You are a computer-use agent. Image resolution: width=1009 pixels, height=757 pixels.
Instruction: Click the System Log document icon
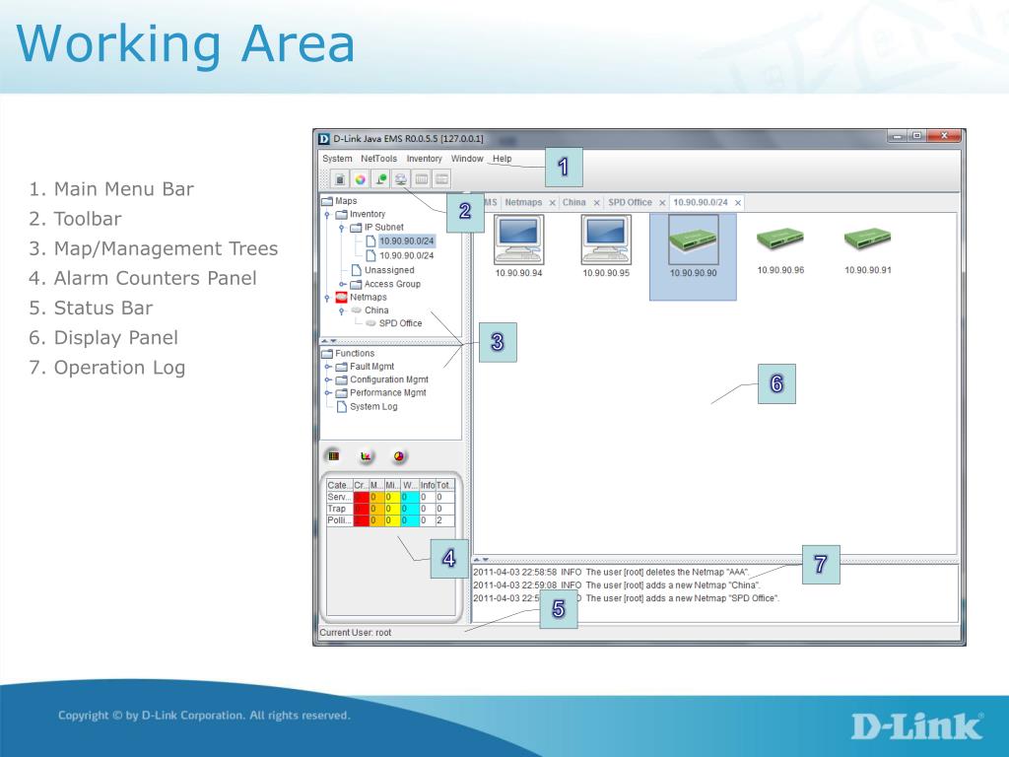point(342,406)
